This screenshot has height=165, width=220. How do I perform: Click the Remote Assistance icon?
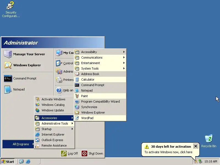click(x=37, y=145)
